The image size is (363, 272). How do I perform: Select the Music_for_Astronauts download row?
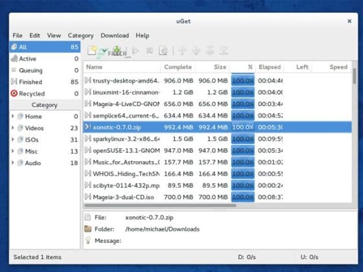tap(217, 162)
